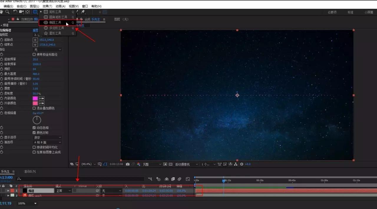Open the 渲染队列 tab
This screenshot has height=209, width=377.
coord(30,171)
